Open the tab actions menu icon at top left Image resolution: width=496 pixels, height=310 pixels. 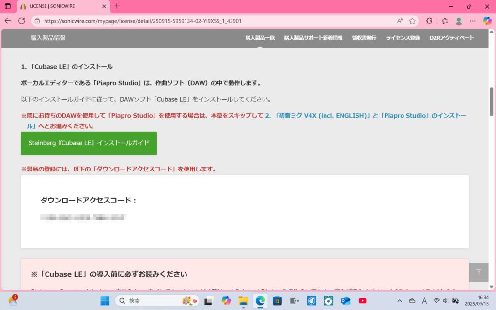click(8, 6)
